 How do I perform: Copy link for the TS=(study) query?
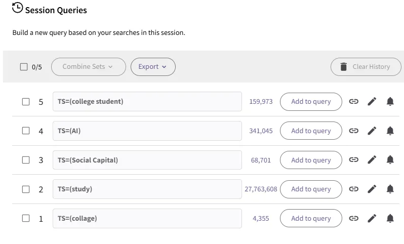354,189
